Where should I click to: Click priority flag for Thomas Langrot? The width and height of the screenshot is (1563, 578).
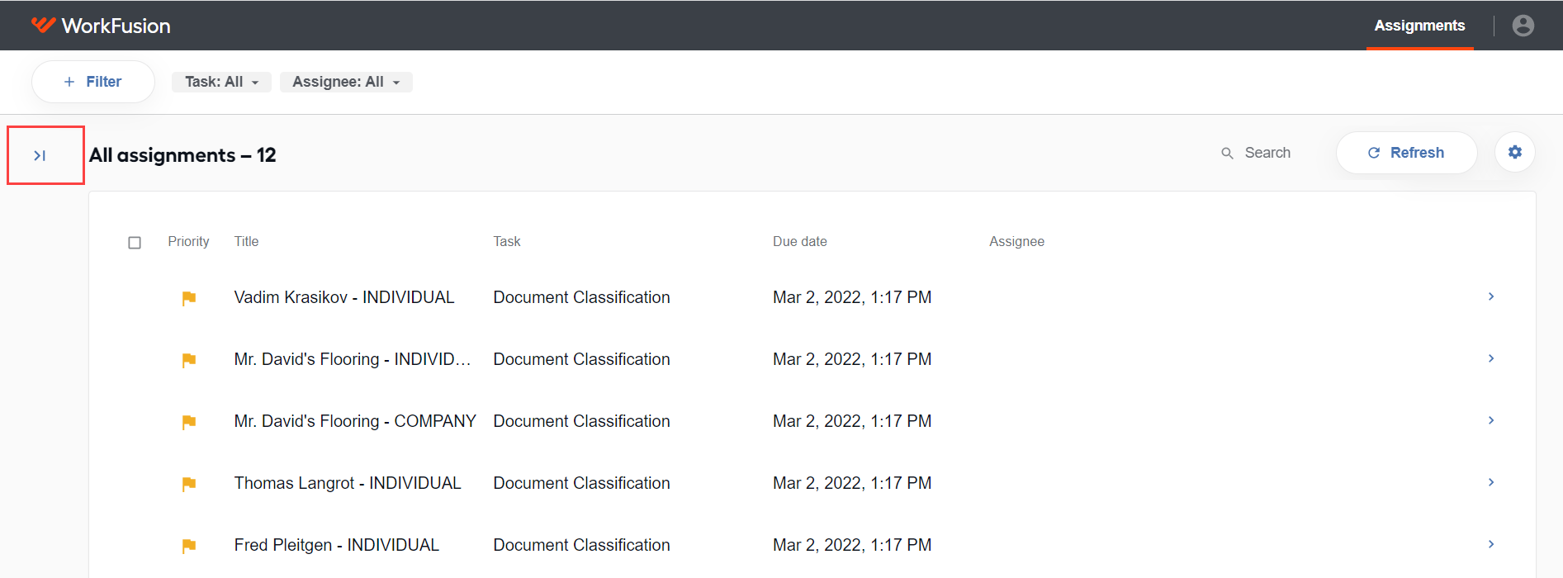(189, 484)
